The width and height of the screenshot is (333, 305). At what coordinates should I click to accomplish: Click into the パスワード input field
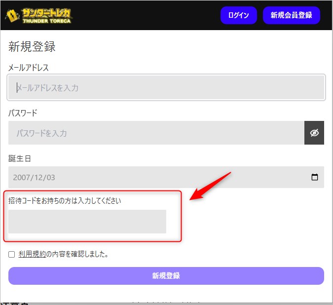[156, 133]
